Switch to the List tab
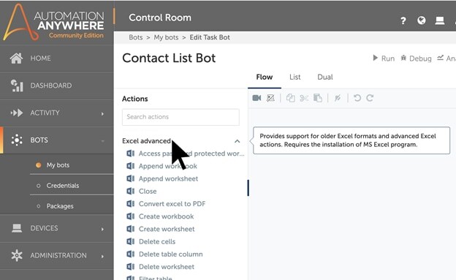Viewport: 456px width, 280px height. pos(295,77)
